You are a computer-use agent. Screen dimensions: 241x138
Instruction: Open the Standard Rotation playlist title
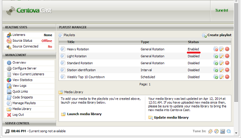coord(80,63)
